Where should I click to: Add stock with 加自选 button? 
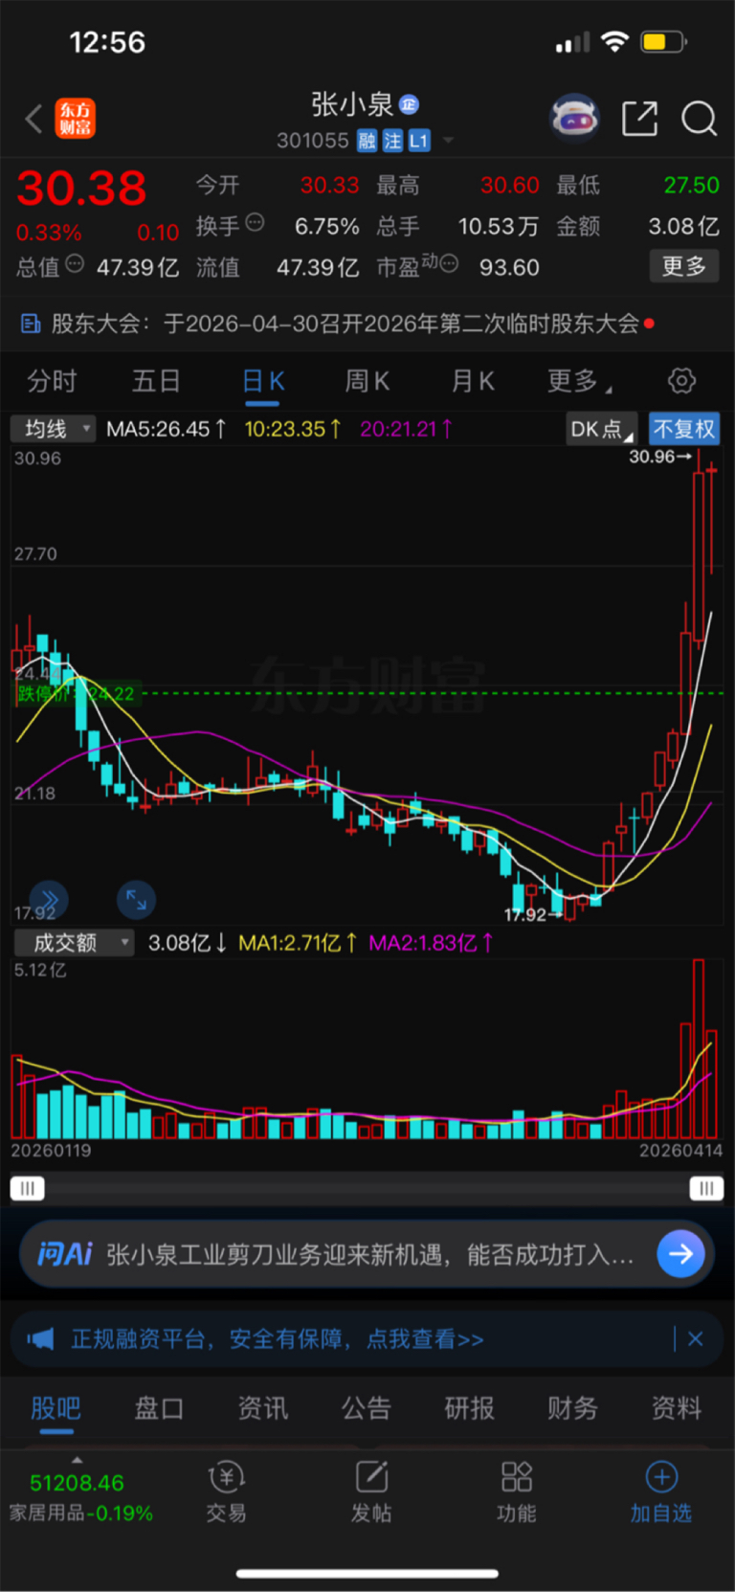[x=660, y=1492]
